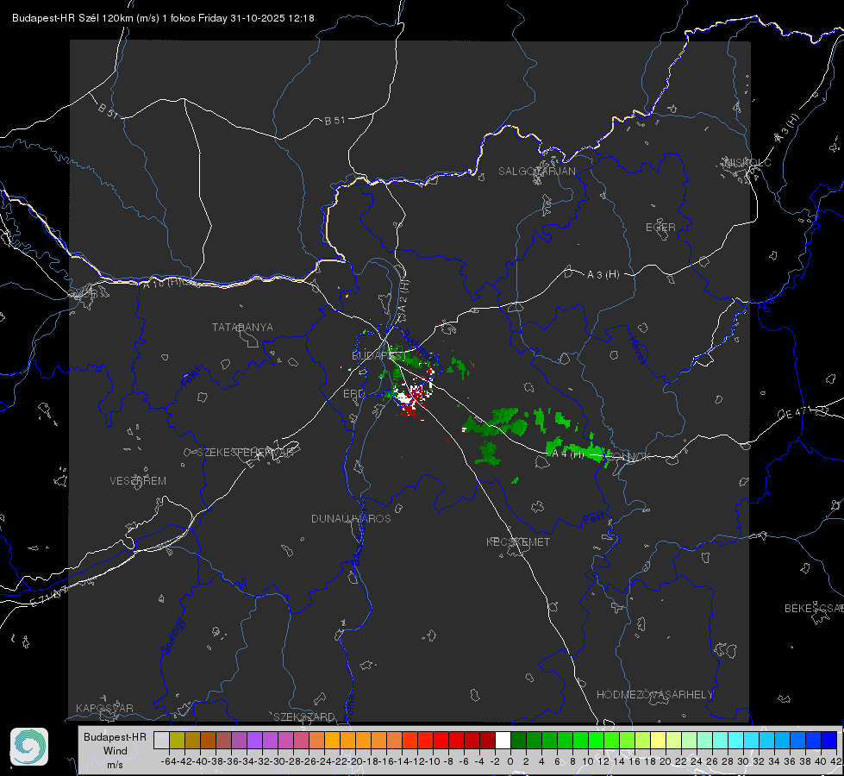The width and height of the screenshot is (844, 776).
Task: Pick the dark green 0 to 2 swatch
Action: [518, 741]
